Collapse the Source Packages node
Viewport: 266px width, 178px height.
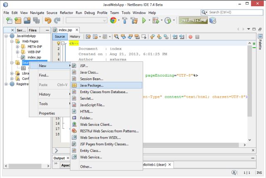pyautogui.click(x=12, y=63)
